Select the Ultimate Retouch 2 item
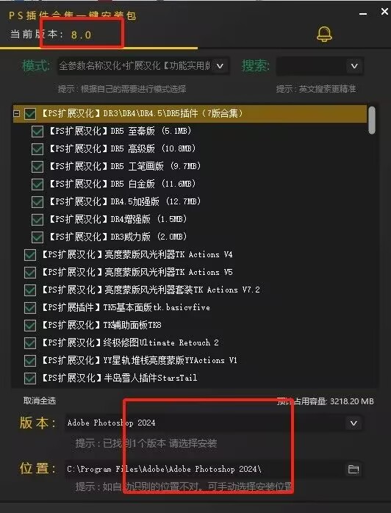This screenshot has height=513, width=391. (130, 342)
